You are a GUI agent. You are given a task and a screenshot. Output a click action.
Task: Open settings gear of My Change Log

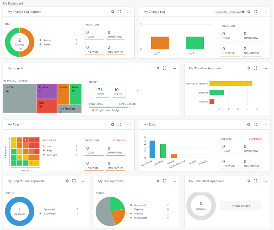coord(249,12)
